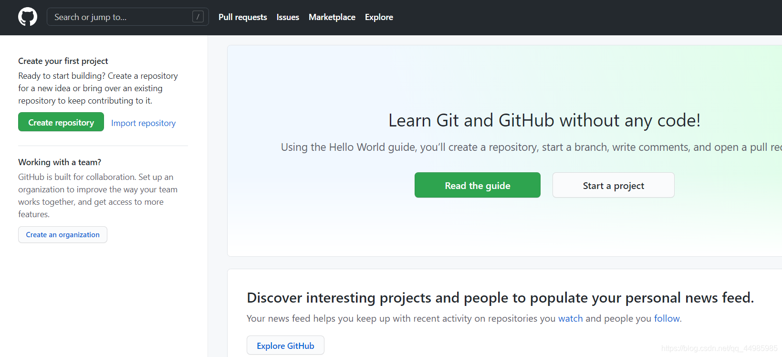Screen dimensions: 782x357
Task: Click the green Create repository button
Action: [x=61, y=122]
